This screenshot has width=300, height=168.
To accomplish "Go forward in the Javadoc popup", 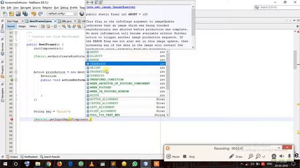I will (92, 2).
